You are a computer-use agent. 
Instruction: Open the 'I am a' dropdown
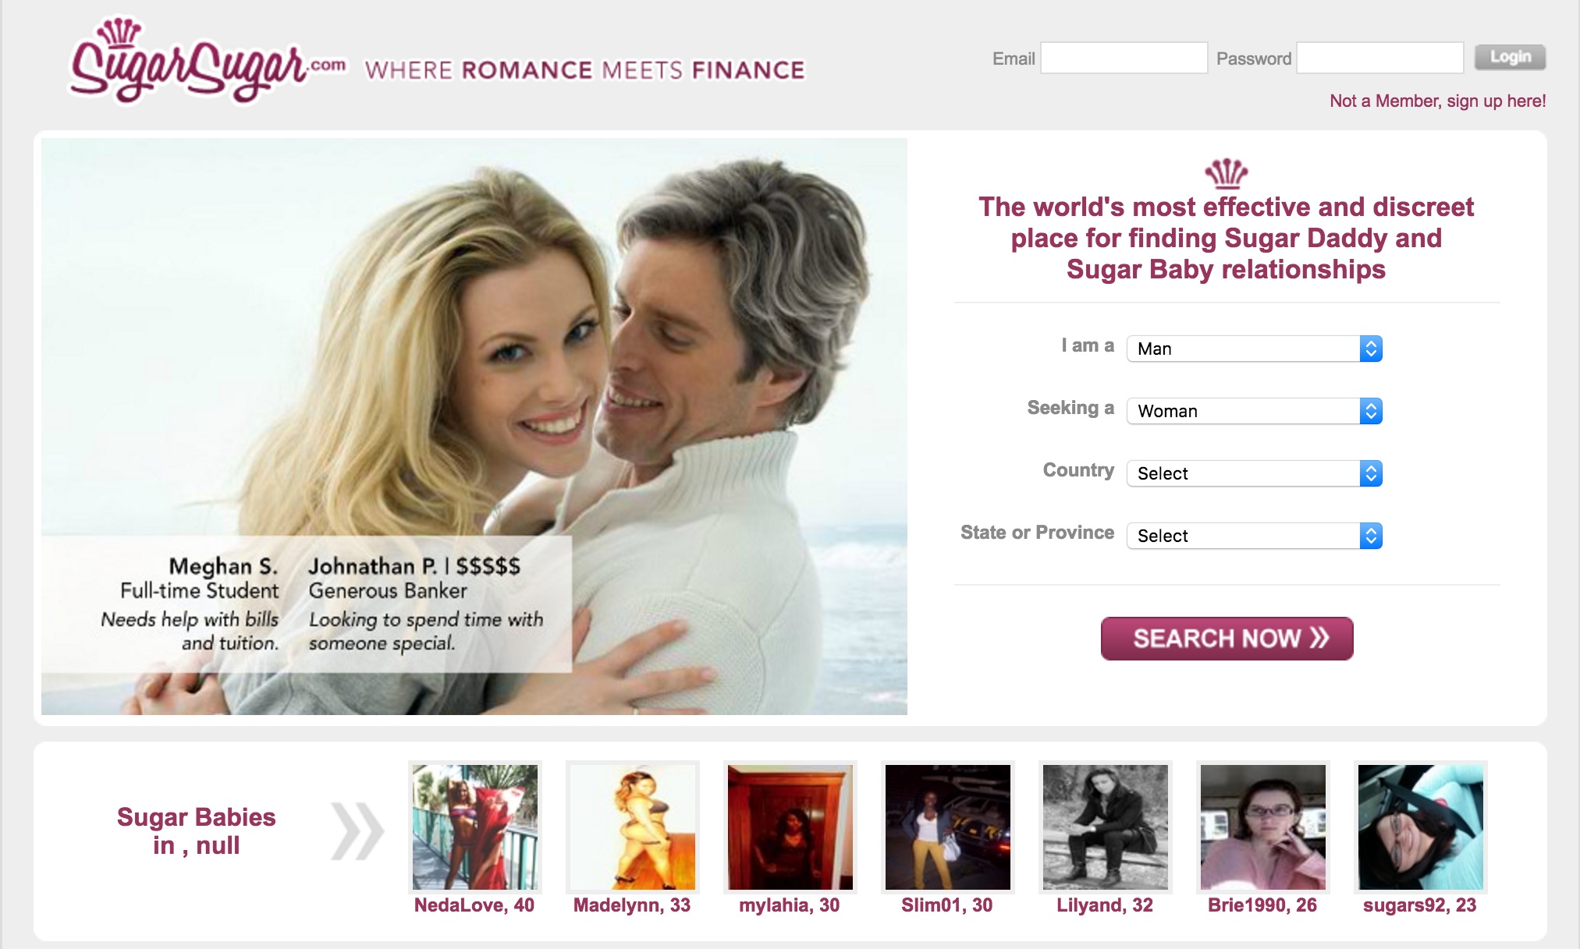point(1254,349)
